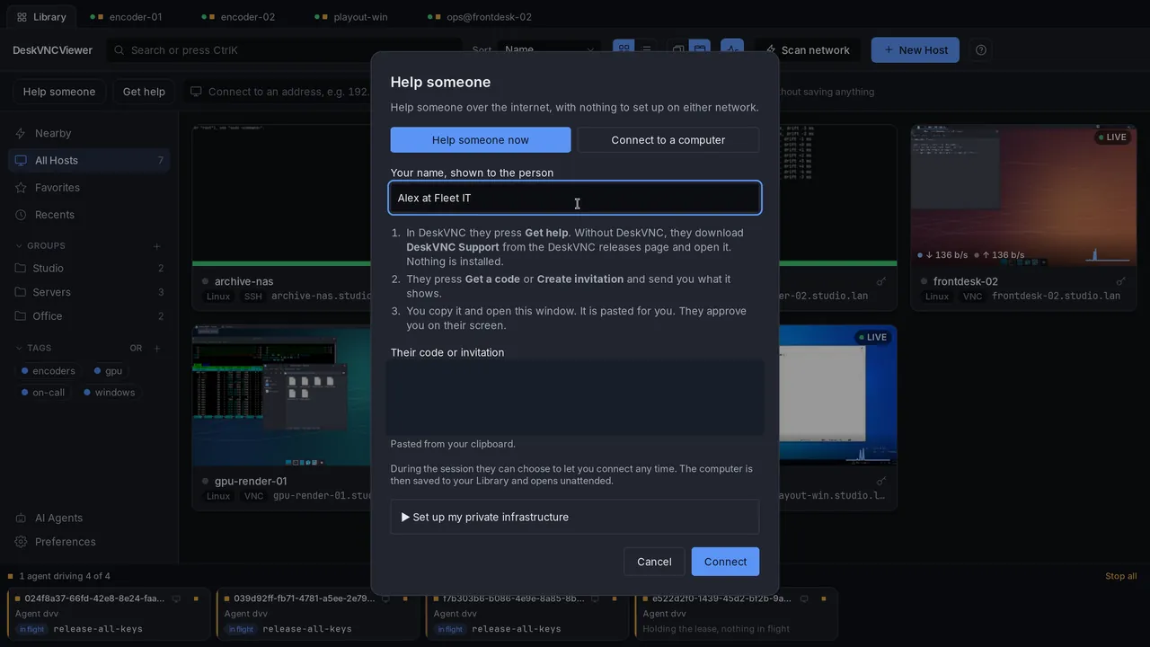Click the monitor icon on agent 024f8a37 card

pyautogui.click(x=177, y=598)
